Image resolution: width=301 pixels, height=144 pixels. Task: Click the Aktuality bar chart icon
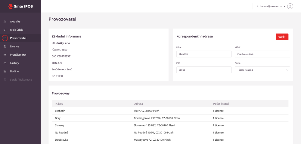(5, 22)
